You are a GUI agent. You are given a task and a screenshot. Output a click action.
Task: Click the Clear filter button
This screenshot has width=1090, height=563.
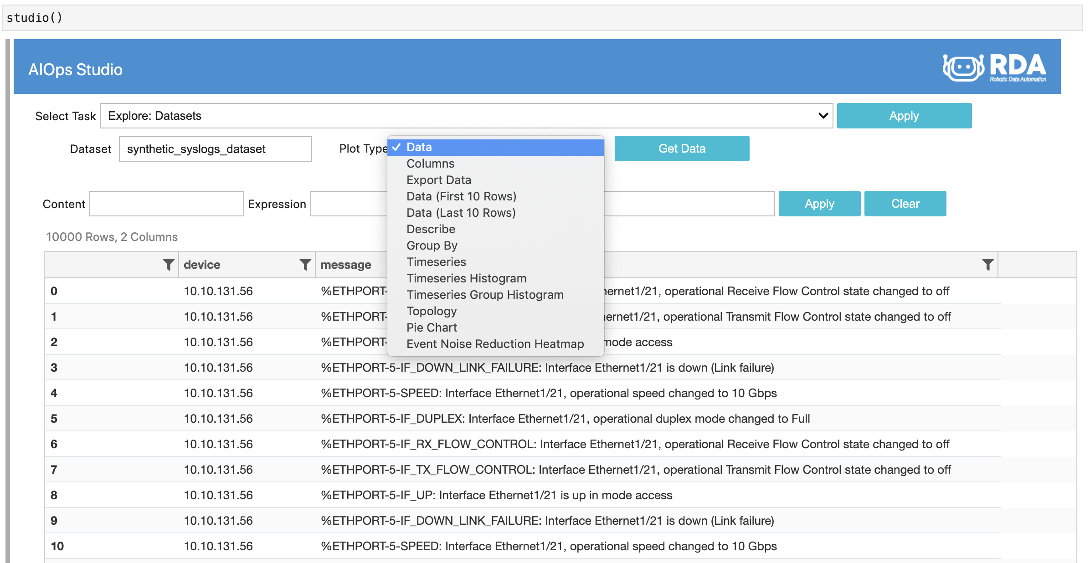click(x=905, y=204)
